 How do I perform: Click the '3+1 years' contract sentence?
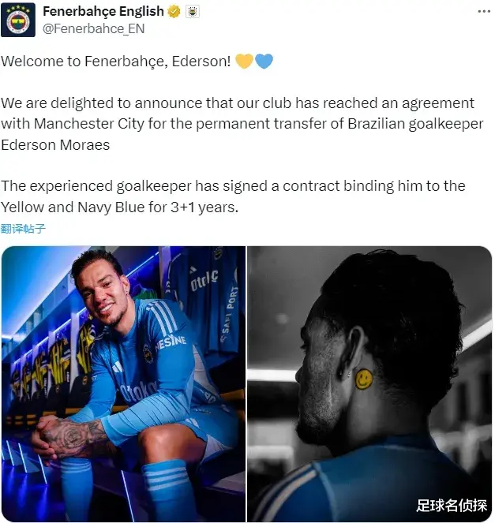click(233, 196)
